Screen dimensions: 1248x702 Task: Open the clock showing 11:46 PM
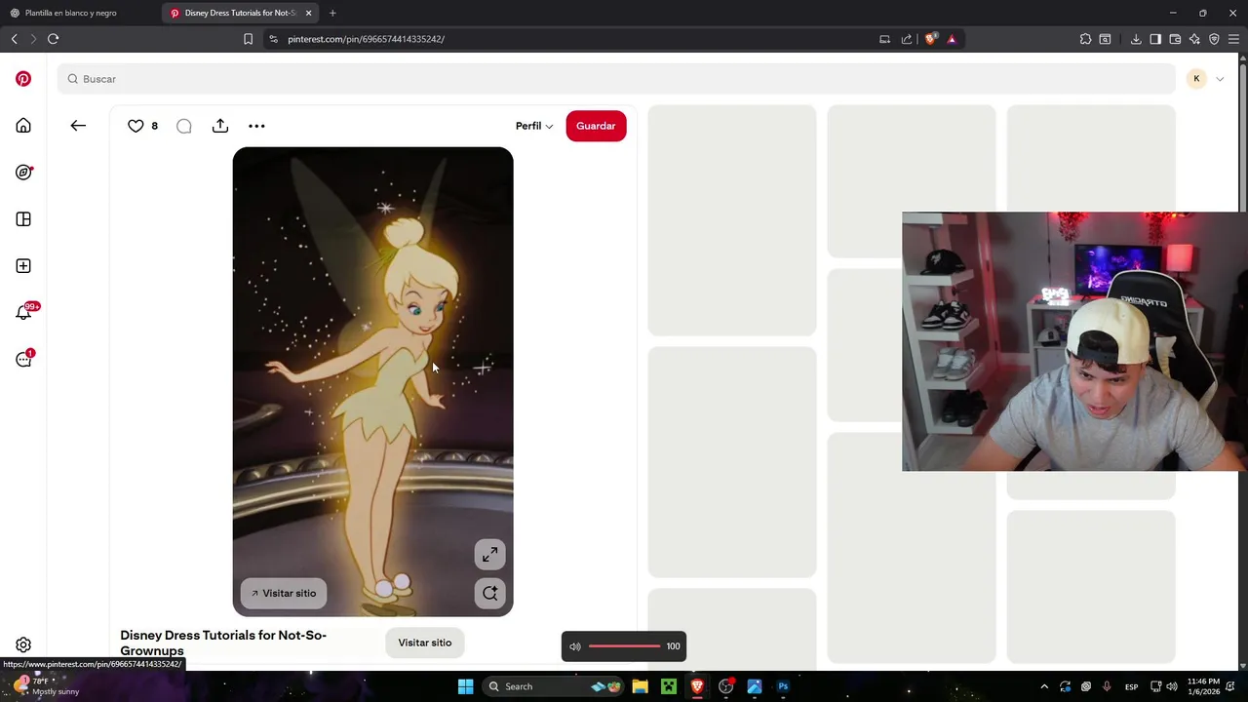[1203, 686]
